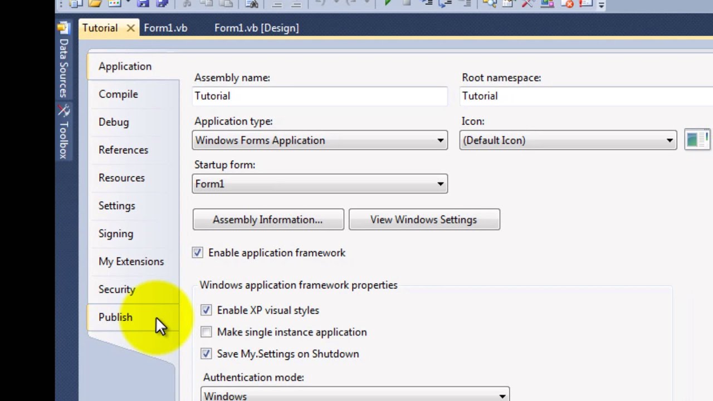Click the Authentication mode label

253,377
